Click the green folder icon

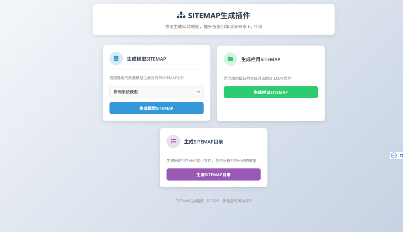click(x=231, y=59)
